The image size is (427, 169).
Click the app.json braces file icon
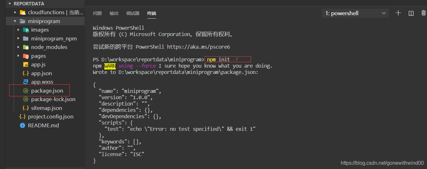[26, 73]
